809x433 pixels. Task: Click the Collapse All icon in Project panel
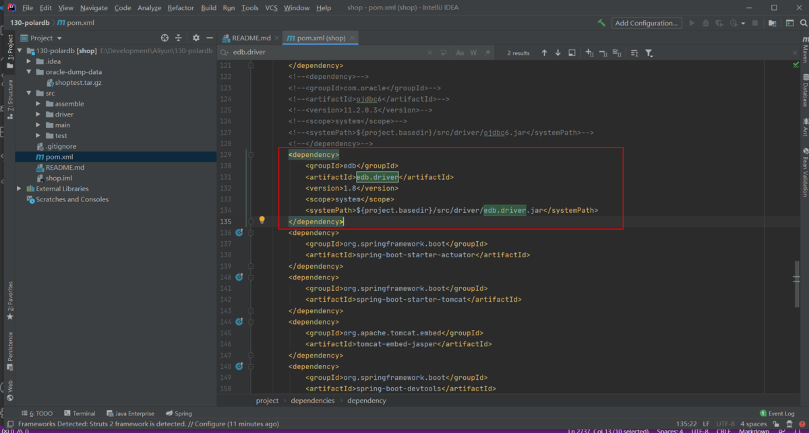point(179,38)
